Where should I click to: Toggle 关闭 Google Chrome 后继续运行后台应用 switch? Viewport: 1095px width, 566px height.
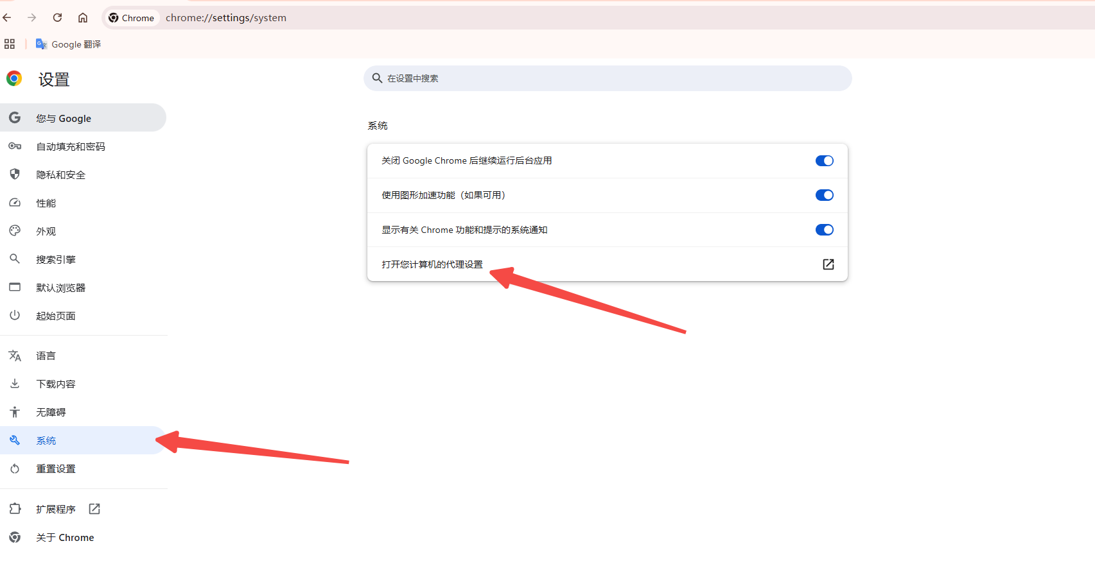coord(824,161)
